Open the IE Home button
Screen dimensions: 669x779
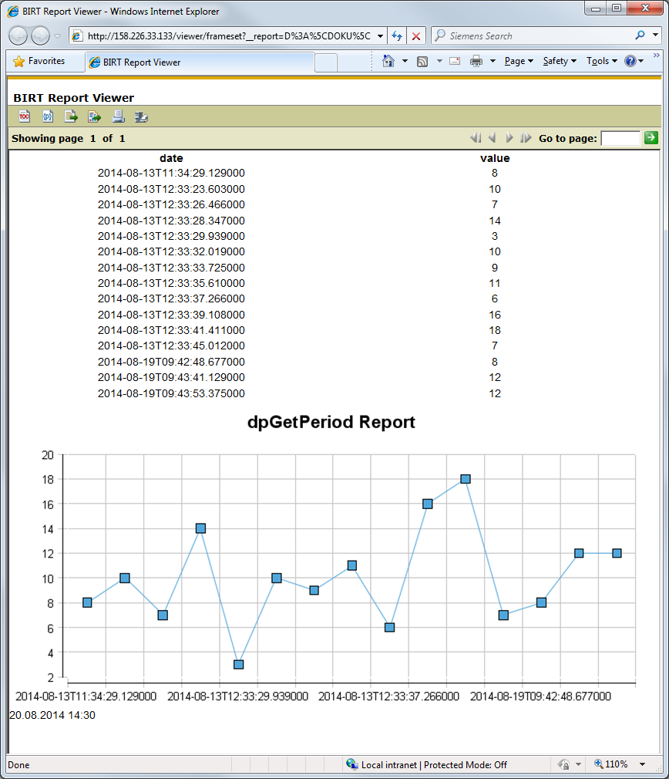click(389, 61)
